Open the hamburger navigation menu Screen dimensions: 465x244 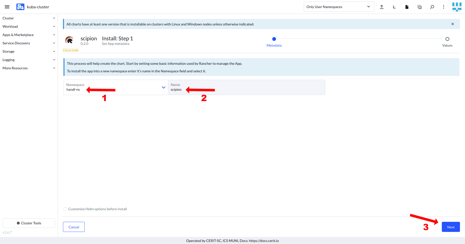pyautogui.click(x=7, y=7)
